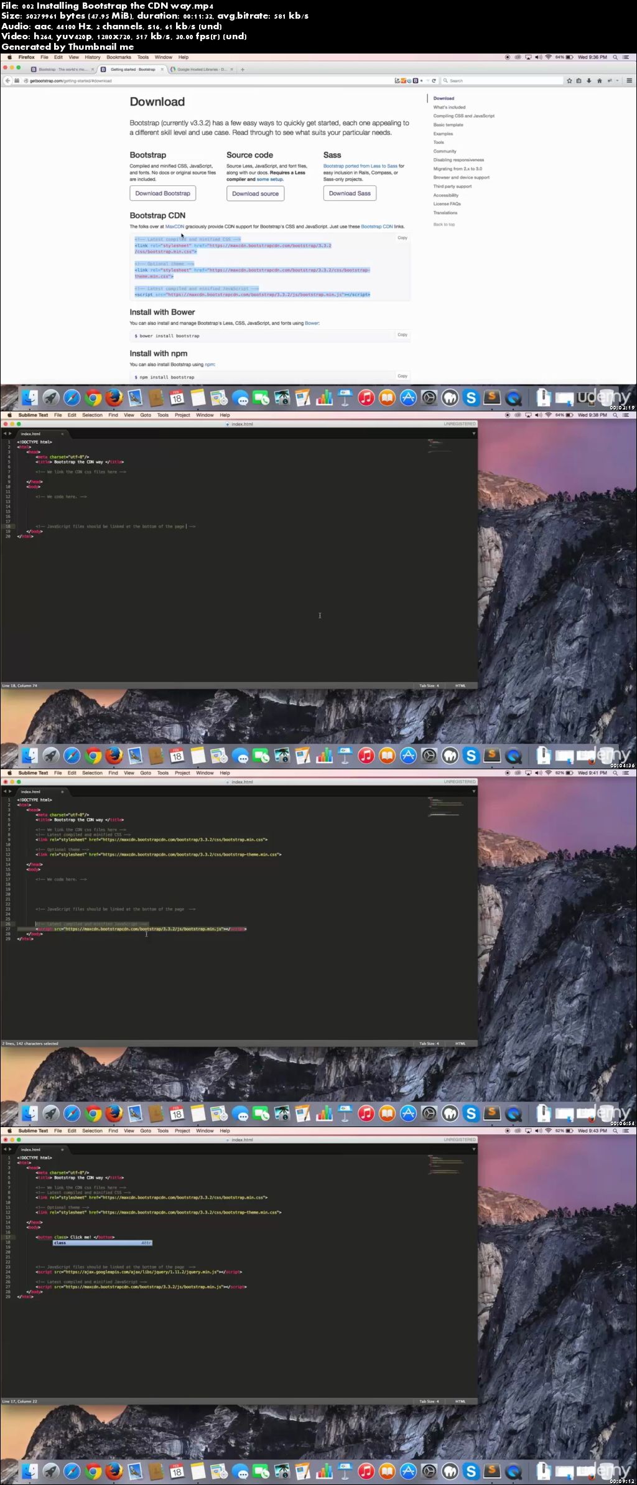Click '2 lines, 142 characters selected' status text
Viewport: 637px width, 1485px height.
(x=30, y=1043)
